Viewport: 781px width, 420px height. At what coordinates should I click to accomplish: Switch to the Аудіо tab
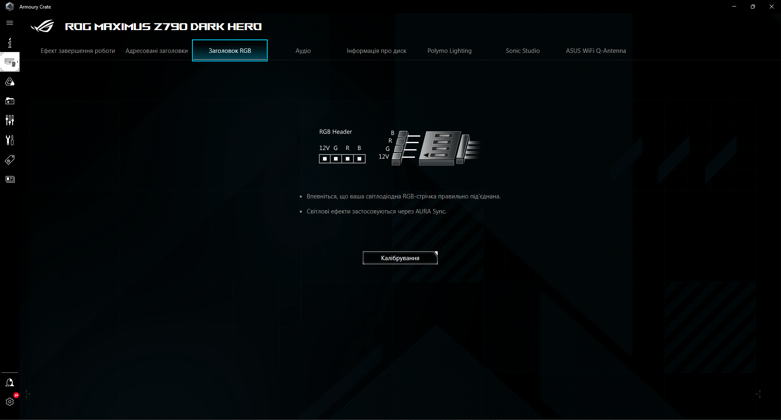[x=303, y=50]
